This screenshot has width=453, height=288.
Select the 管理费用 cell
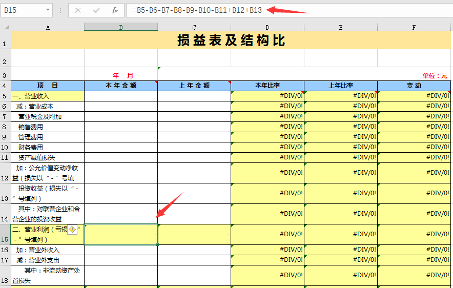(48, 137)
